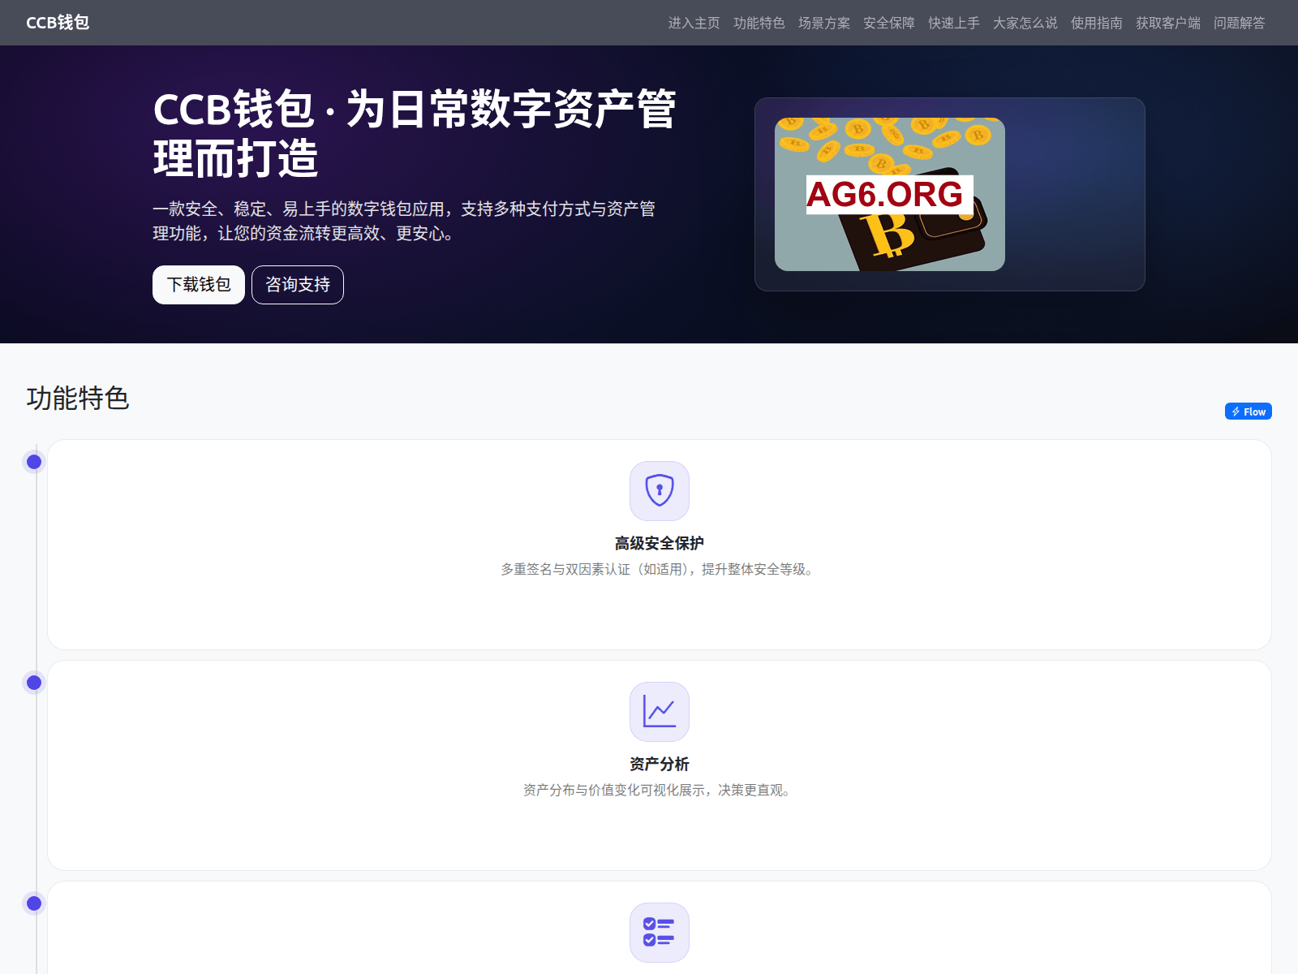Click the text 多重签名与双因素认证（如适用），提升整体安全等级。
The width and height of the screenshot is (1298, 974).
660,570
